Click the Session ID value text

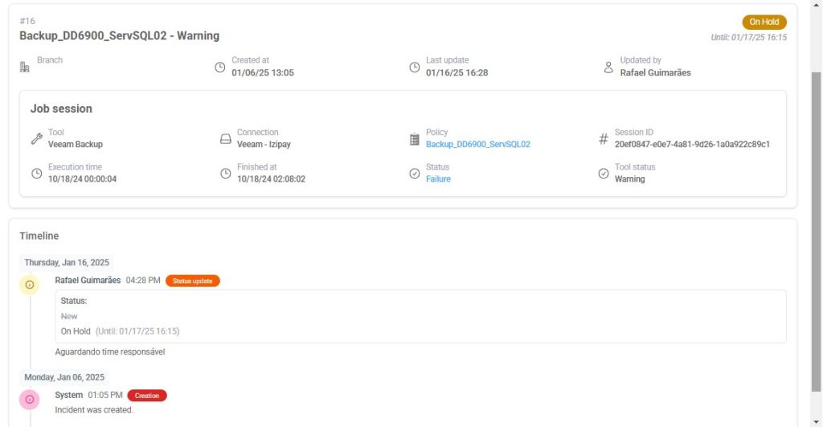[x=692, y=145]
